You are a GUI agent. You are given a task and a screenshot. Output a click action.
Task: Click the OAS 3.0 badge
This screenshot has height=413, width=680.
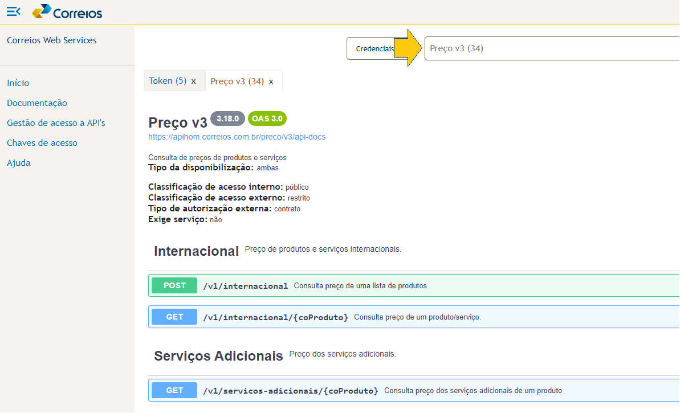click(267, 118)
